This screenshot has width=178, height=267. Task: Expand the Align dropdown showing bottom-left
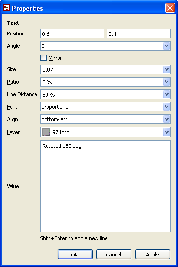[166, 119]
